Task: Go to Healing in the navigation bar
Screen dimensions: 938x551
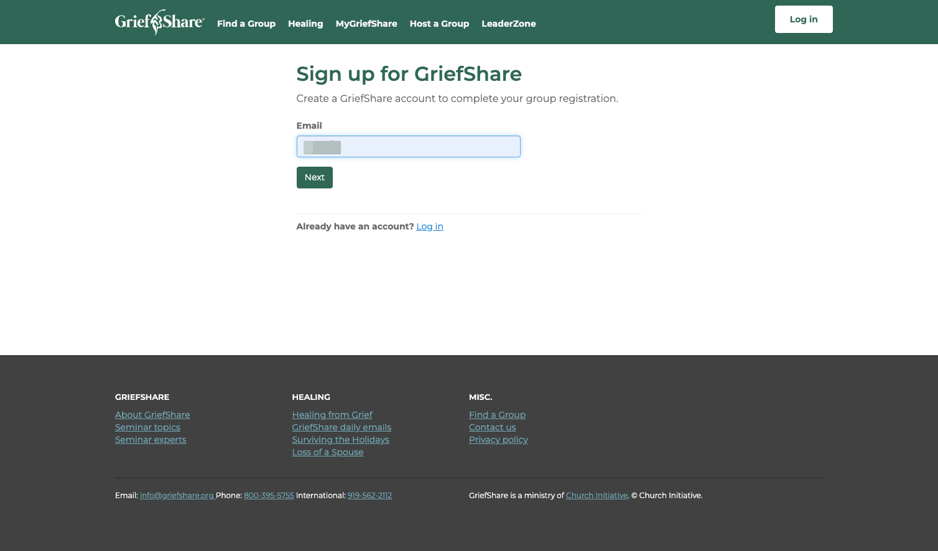Action: point(305,24)
